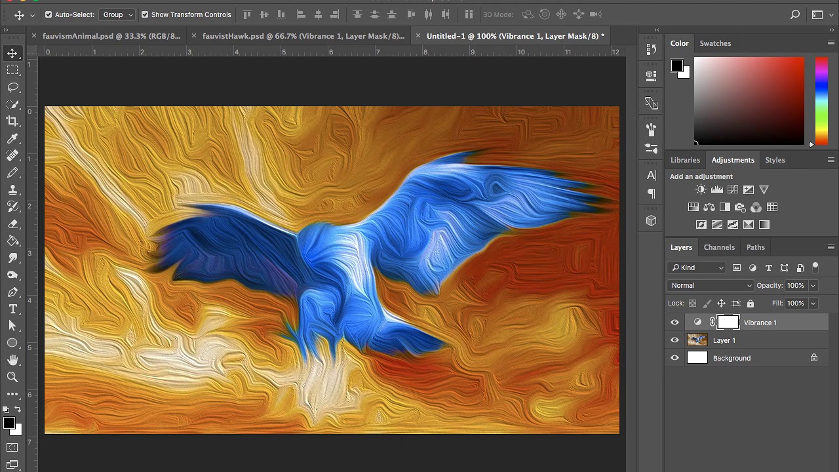Select the Zoom tool
Viewport: 839px width, 472px height.
click(x=12, y=377)
